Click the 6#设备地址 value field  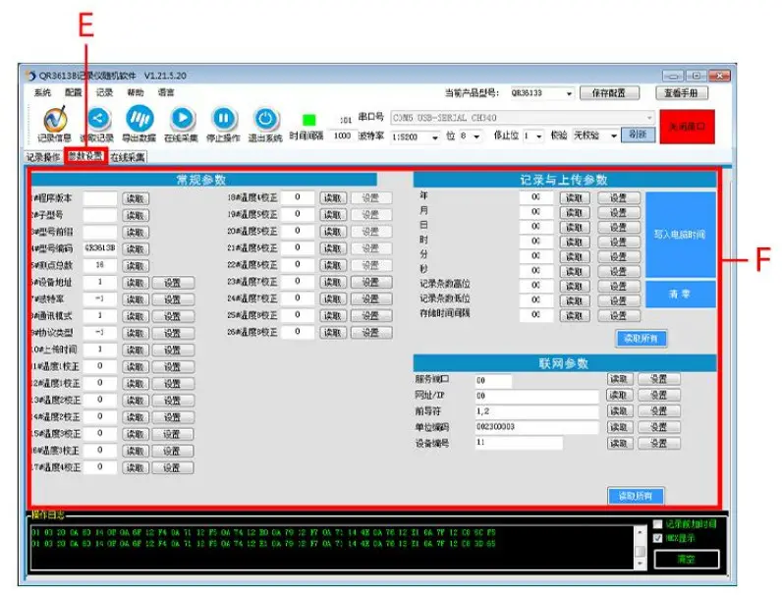tap(100, 283)
